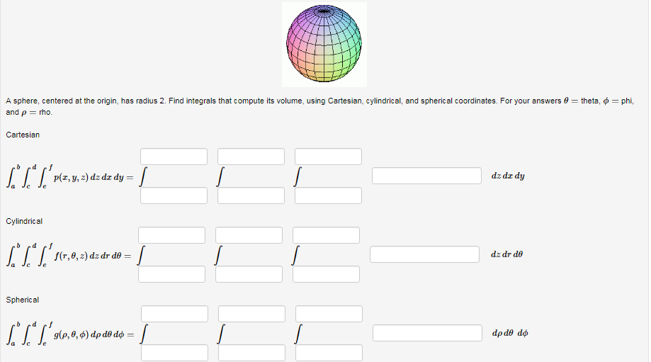
Task: Focus Cartesian integrand box before dz dx dy
Action: [x=427, y=176]
